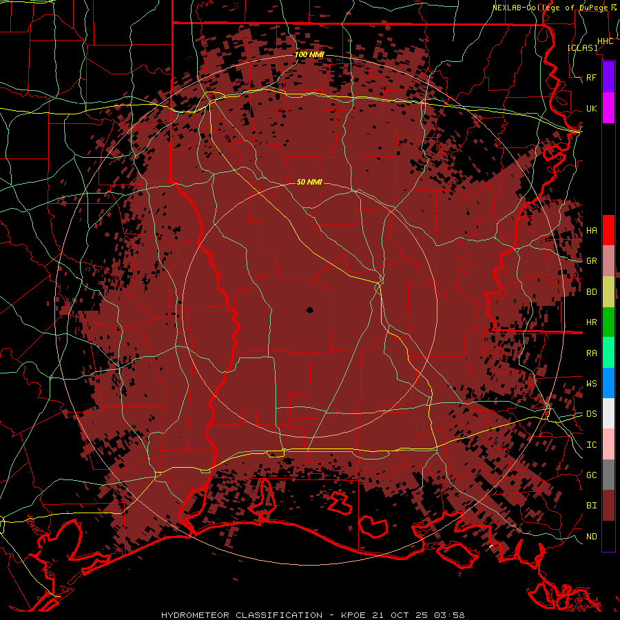
Task: Click the ND legend label
Action: (592, 537)
